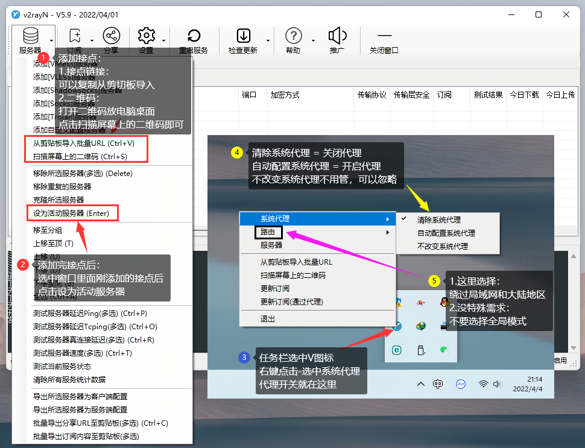Viewport: 585px width, 448px height.
Task: Click the 订阅 subscription bookmark icon
Action: pos(75,36)
